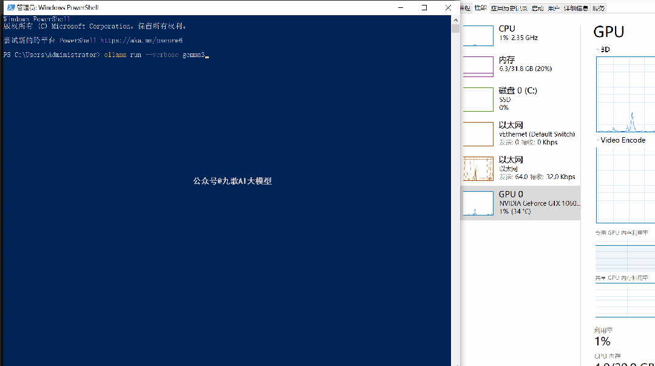Click the memory 6.3/31.8 GB (20%) text

(525, 69)
